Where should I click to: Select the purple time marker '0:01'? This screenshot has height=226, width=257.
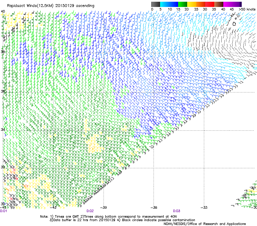click(3, 211)
